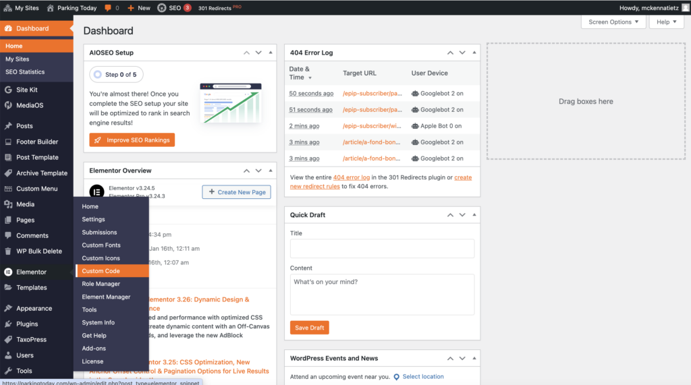This screenshot has height=385, width=691.
Task: Open Custom Icons submenu item
Action: (x=101, y=258)
